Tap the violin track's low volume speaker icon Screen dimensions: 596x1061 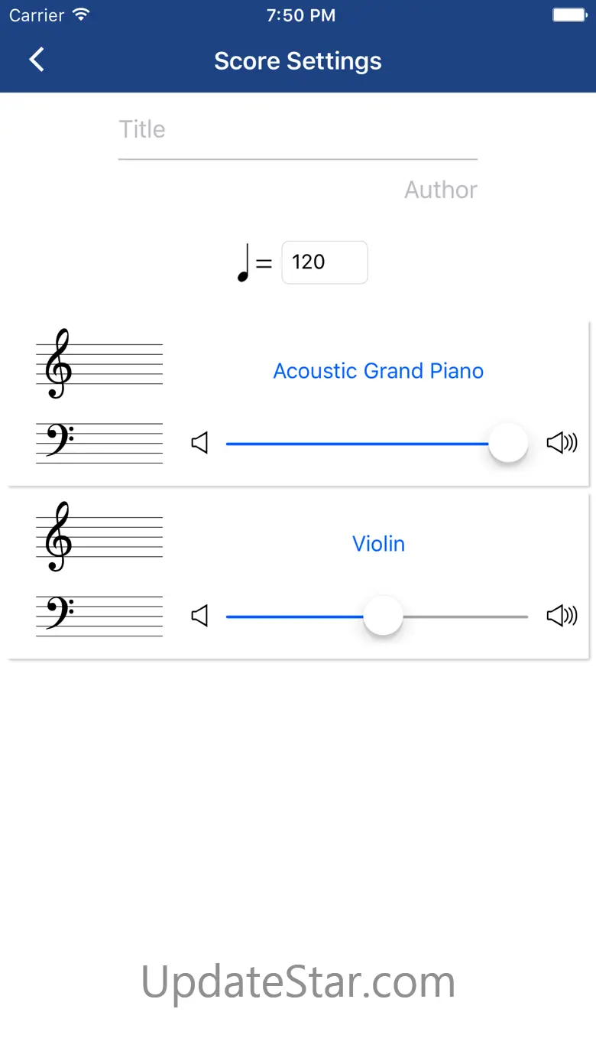point(199,616)
